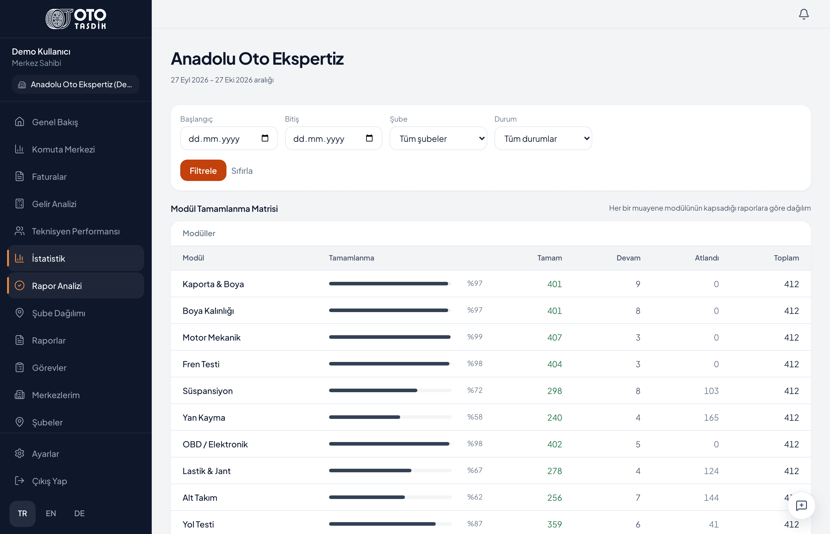
Task: Click the Toplam column header
Action: pyautogui.click(x=786, y=258)
